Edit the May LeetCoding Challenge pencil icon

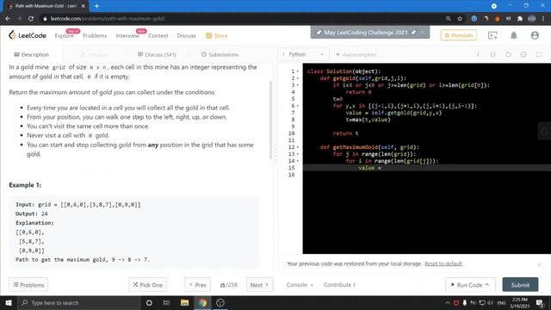[x=414, y=33]
